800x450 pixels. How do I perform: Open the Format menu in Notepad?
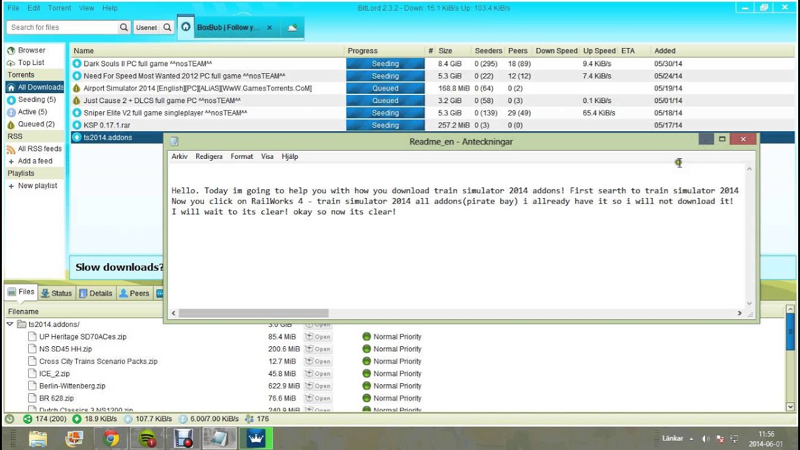coord(242,156)
